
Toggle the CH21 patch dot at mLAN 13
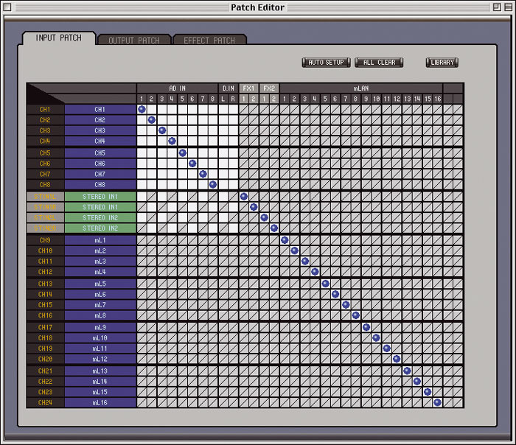tap(407, 371)
